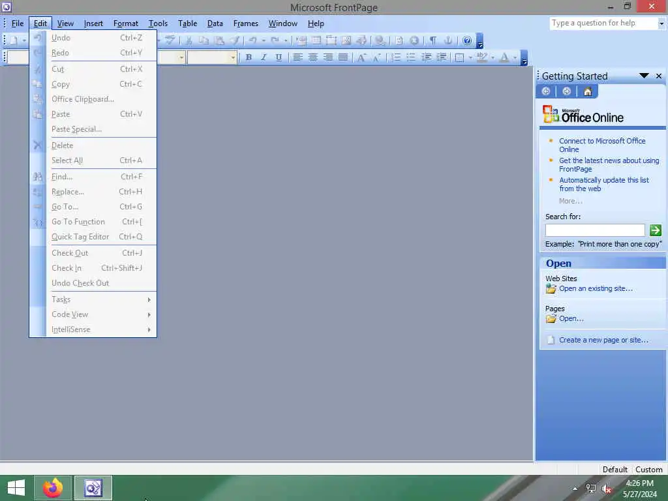Viewport: 668px width, 501px height.
Task: Click the Show All paragraph marks icon
Action: coord(433,40)
